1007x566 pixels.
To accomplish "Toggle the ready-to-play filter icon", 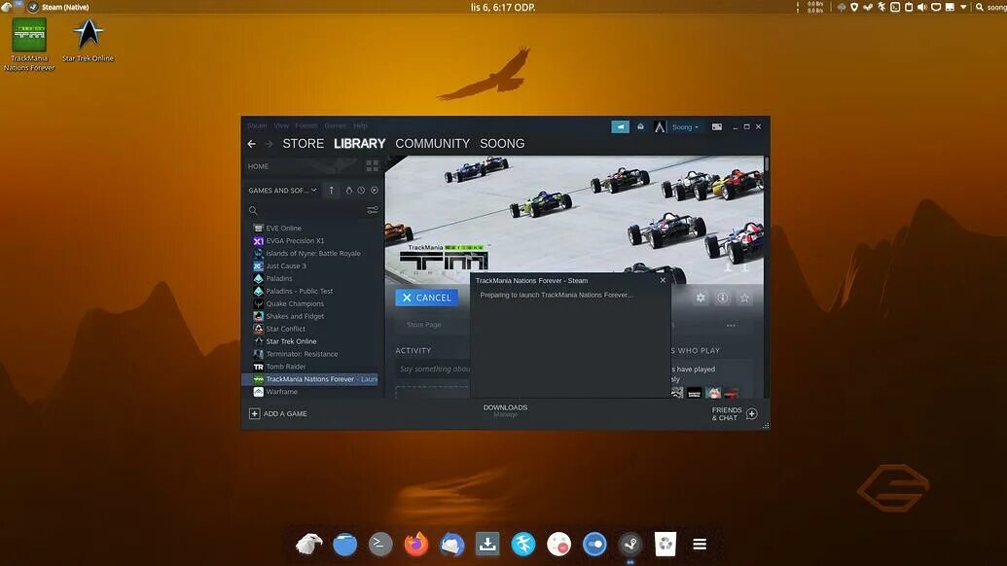I will pos(375,191).
